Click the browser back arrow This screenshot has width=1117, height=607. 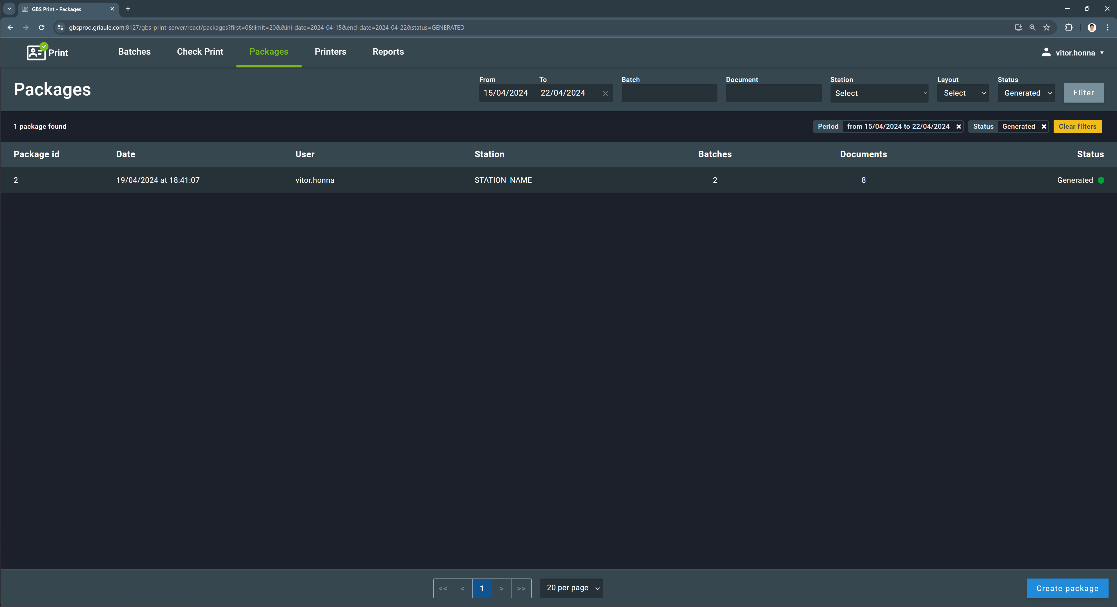click(10, 27)
